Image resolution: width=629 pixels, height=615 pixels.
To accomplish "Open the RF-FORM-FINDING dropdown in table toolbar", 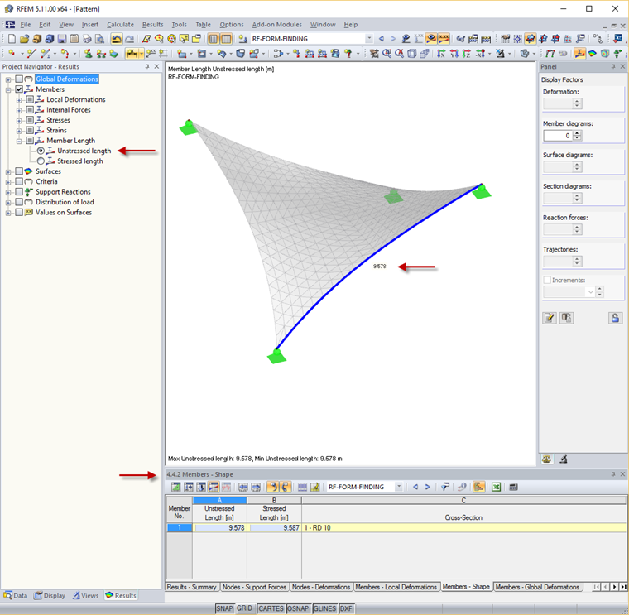I will [x=399, y=487].
